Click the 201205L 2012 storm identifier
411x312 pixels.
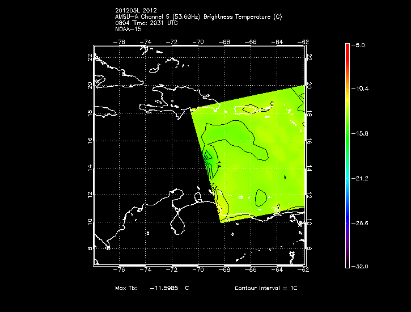coord(134,11)
